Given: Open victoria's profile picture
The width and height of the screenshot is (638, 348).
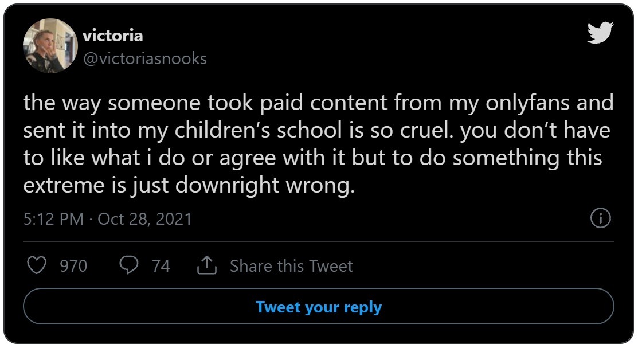Looking at the screenshot, I should 50,46.
